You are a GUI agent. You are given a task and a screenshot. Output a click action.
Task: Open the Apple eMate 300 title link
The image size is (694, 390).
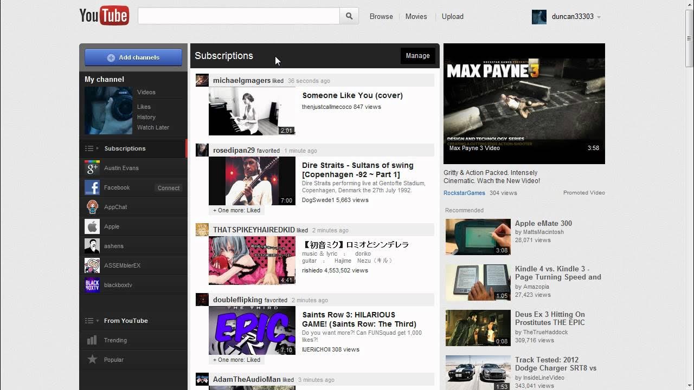click(543, 223)
